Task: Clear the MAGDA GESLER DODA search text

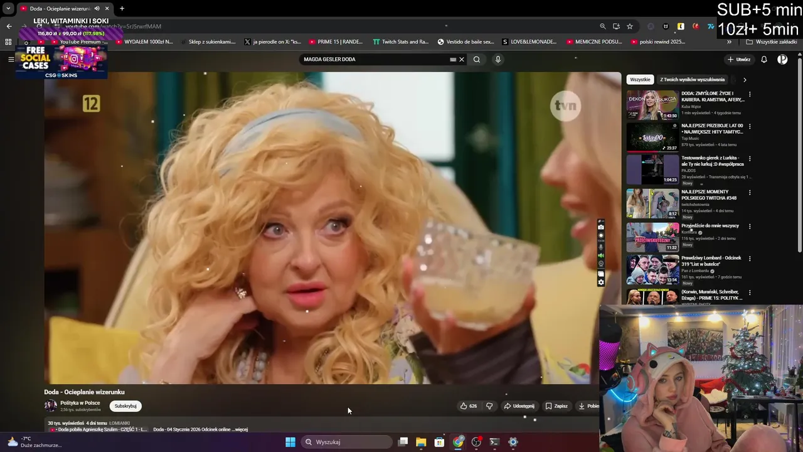Action: [462, 60]
